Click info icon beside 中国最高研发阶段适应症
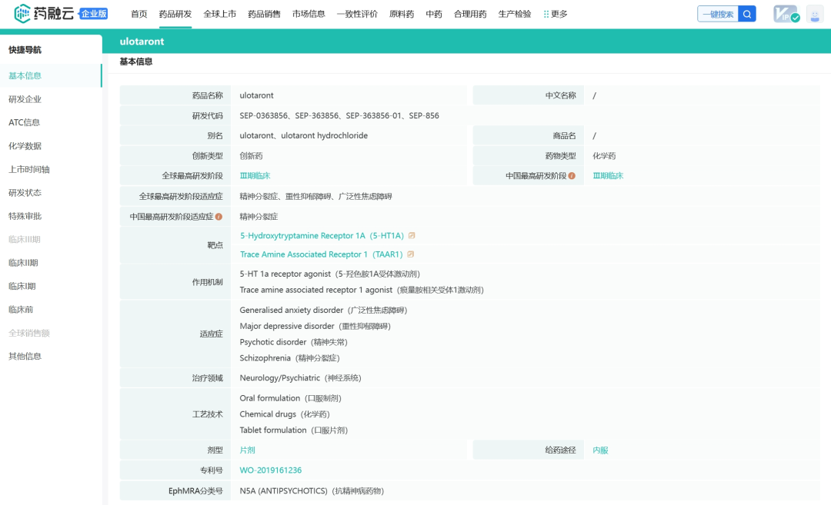Image resolution: width=831 pixels, height=505 pixels. [219, 217]
